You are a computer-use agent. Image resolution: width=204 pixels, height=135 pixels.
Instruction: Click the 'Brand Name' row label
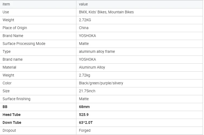13,36
